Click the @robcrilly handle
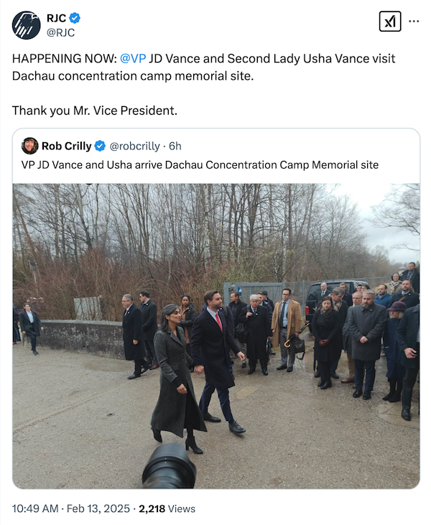431x525 pixels. click(x=134, y=146)
